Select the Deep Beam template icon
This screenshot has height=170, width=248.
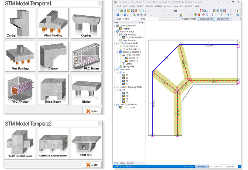click(53, 89)
